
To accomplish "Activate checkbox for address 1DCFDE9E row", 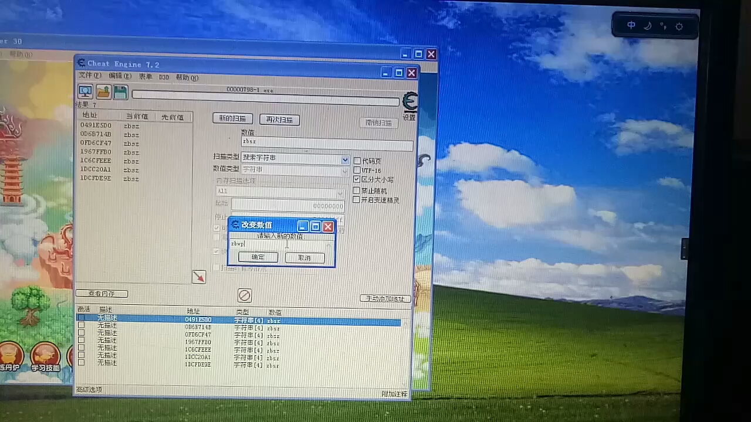I will 81,363.
